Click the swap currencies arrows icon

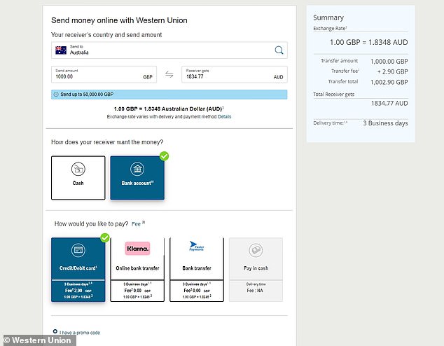tap(169, 74)
